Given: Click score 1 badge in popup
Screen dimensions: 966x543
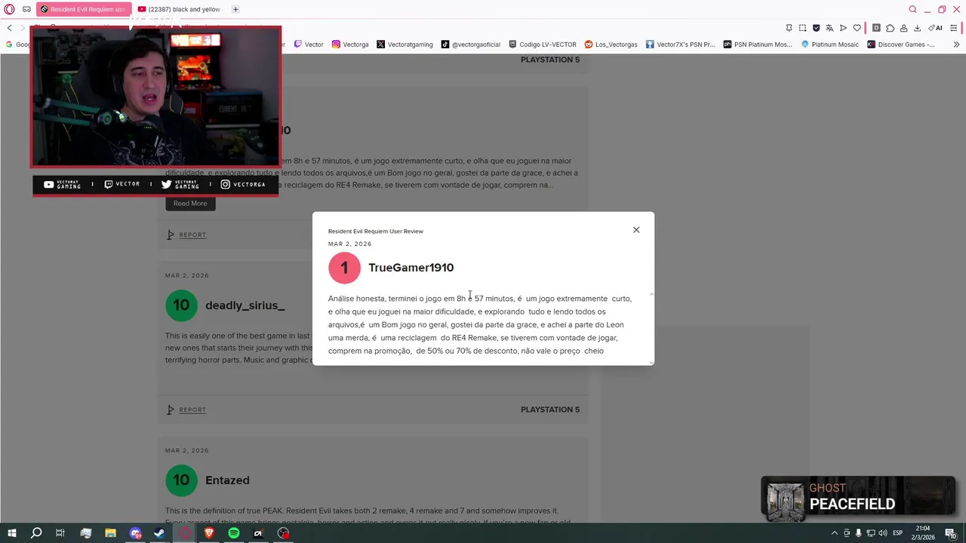Looking at the screenshot, I should (x=344, y=268).
